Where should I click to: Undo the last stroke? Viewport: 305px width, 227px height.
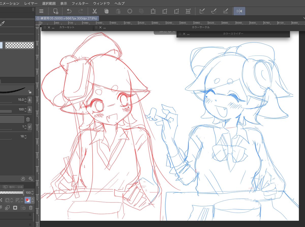click(69, 11)
